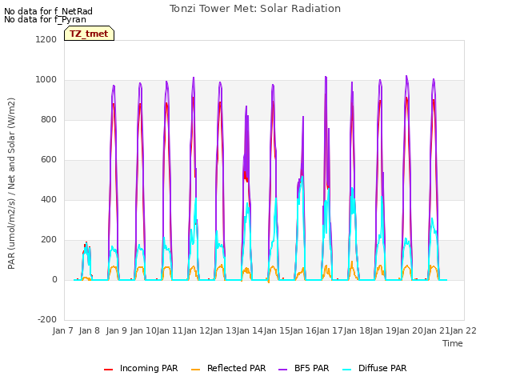Viewport: 512px width, 384px height.
Task: Click the -200 y-axis tick label
Action: (47, 319)
